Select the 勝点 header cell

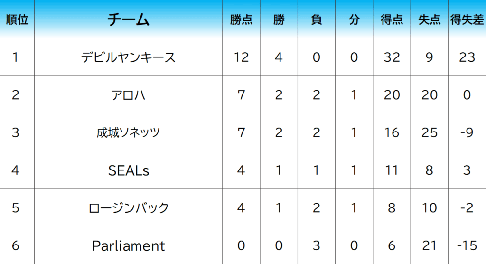tap(241, 20)
